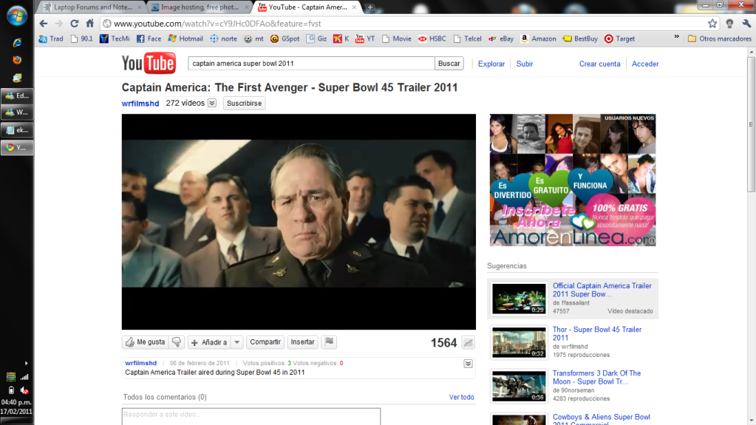
Task: Open the BestBuy bookmark
Action: pos(581,38)
